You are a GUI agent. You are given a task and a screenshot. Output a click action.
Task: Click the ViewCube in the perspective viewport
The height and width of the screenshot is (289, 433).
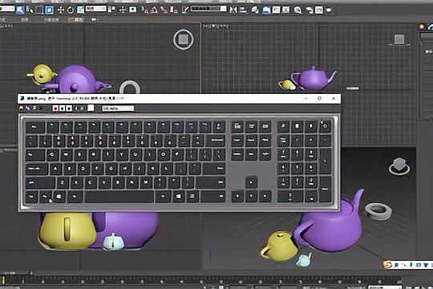click(399, 166)
